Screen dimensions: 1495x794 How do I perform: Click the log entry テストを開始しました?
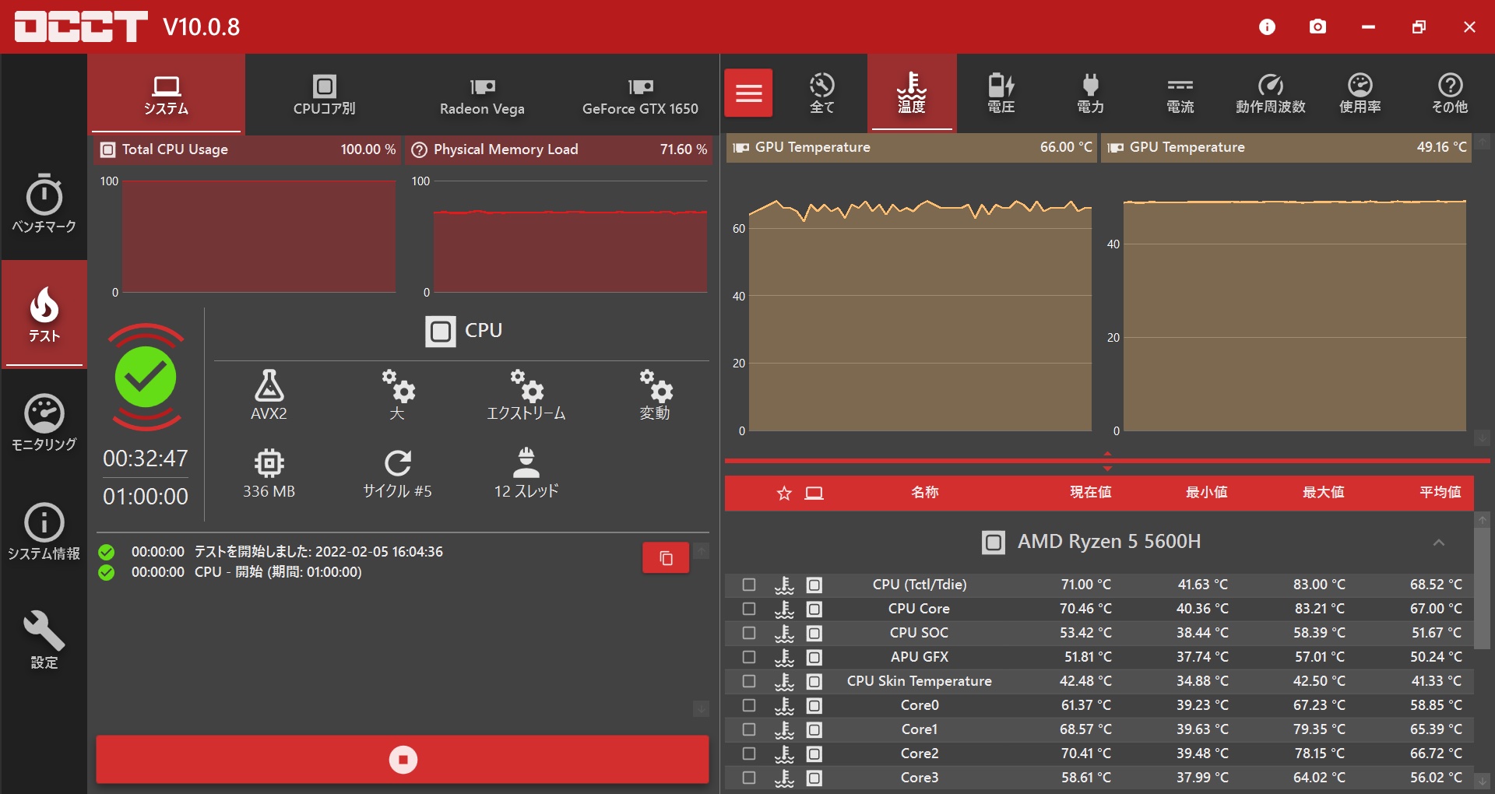coord(318,552)
